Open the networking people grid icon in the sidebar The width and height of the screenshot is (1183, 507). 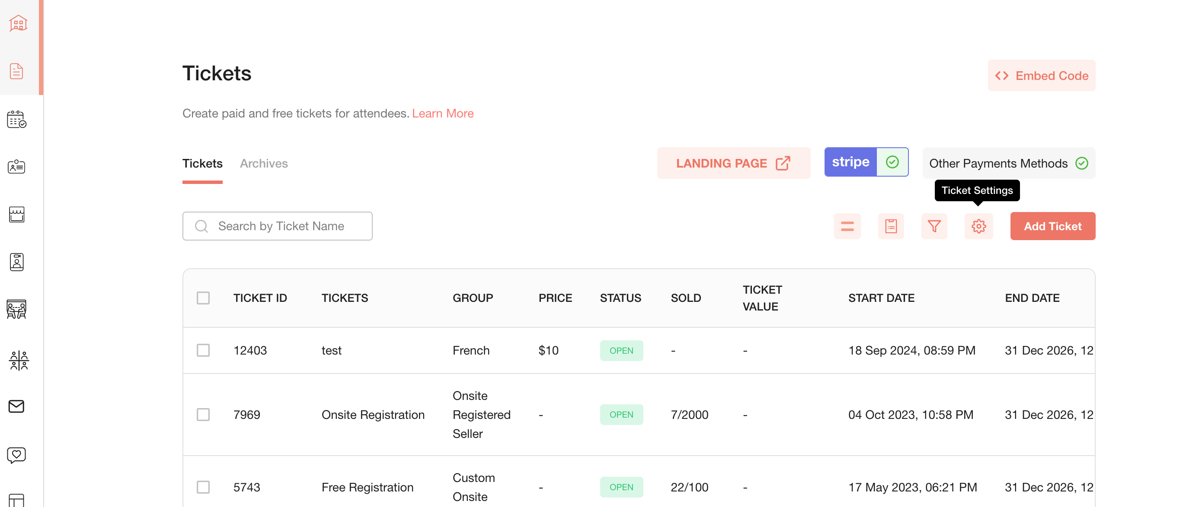point(18,360)
